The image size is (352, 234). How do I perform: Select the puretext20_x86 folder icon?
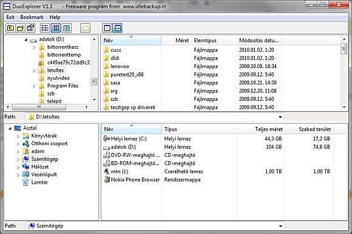coord(106,74)
